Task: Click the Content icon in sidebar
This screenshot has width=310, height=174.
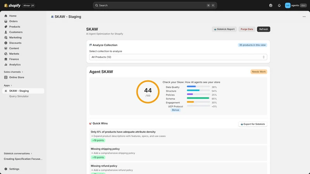Action: coord(6,48)
